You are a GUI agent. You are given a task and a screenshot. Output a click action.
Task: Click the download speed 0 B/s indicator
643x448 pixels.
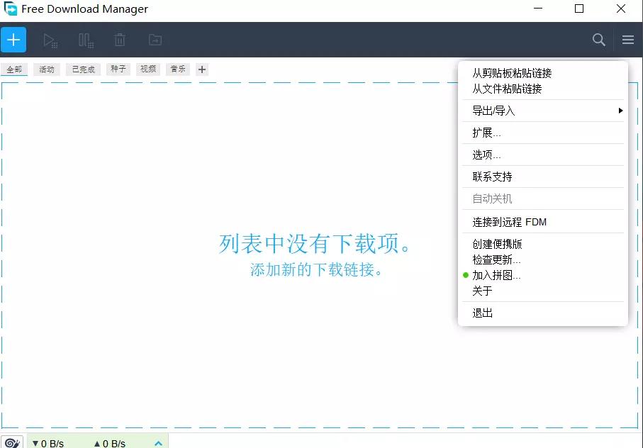coord(48,442)
